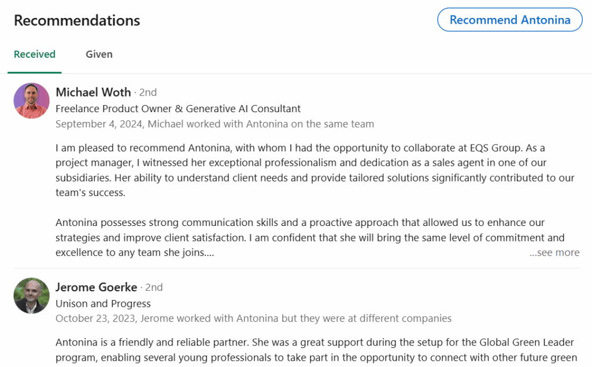
Task: Click Michael Woth's profile photo
Action: (x=31, y=101)
